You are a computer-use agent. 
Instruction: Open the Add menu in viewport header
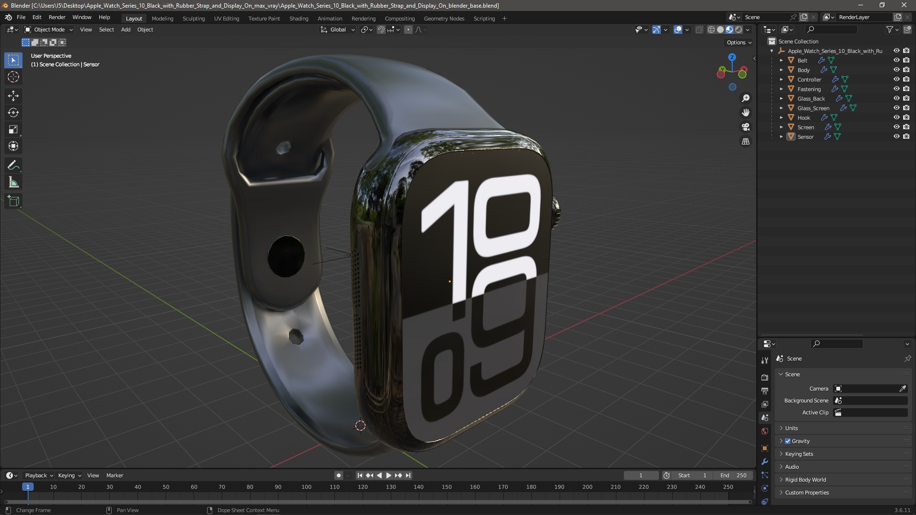[x=125, y=30]
